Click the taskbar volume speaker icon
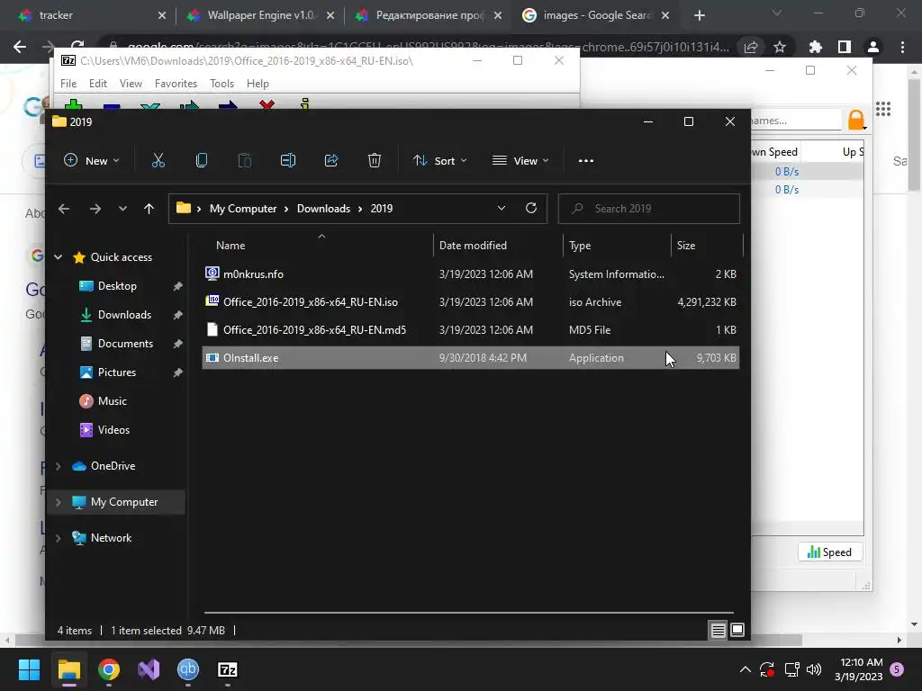The width and height of the screenshot is (922, 691). tap(814, 669)
